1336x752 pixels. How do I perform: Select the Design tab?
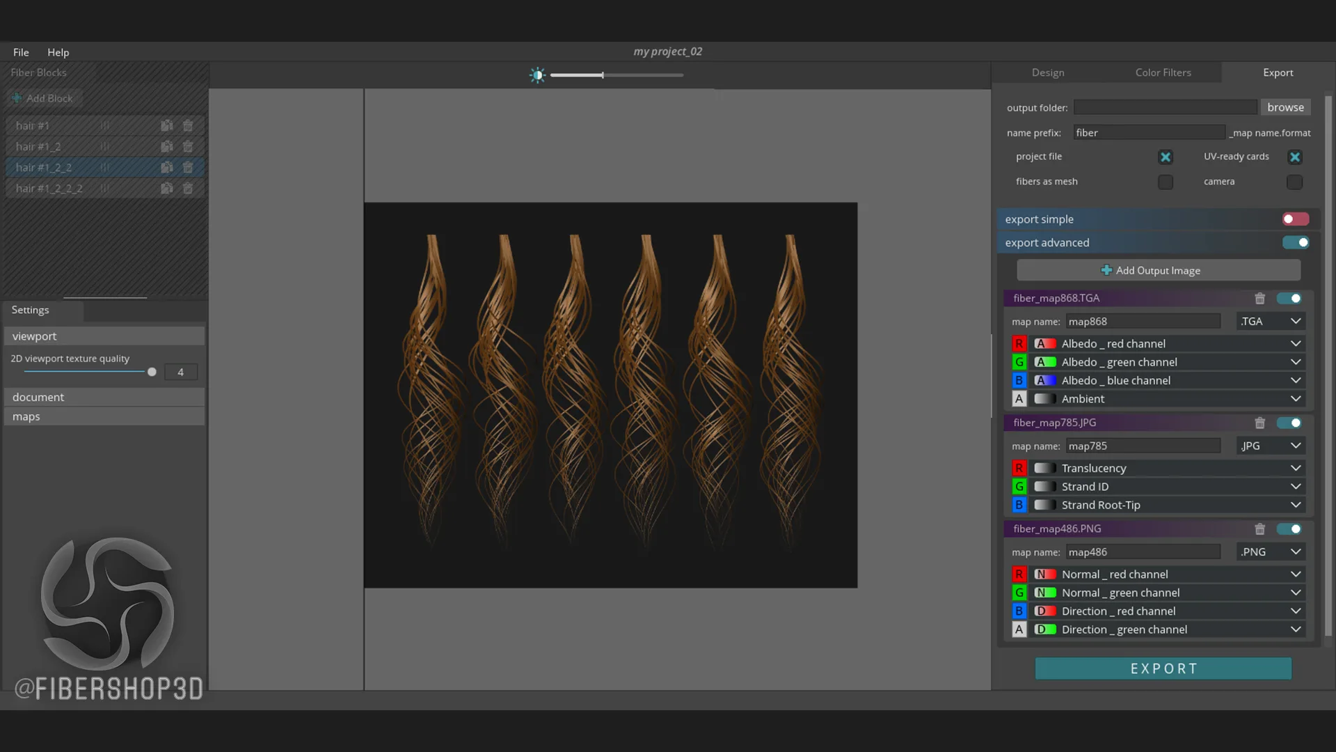point(1048,72)
